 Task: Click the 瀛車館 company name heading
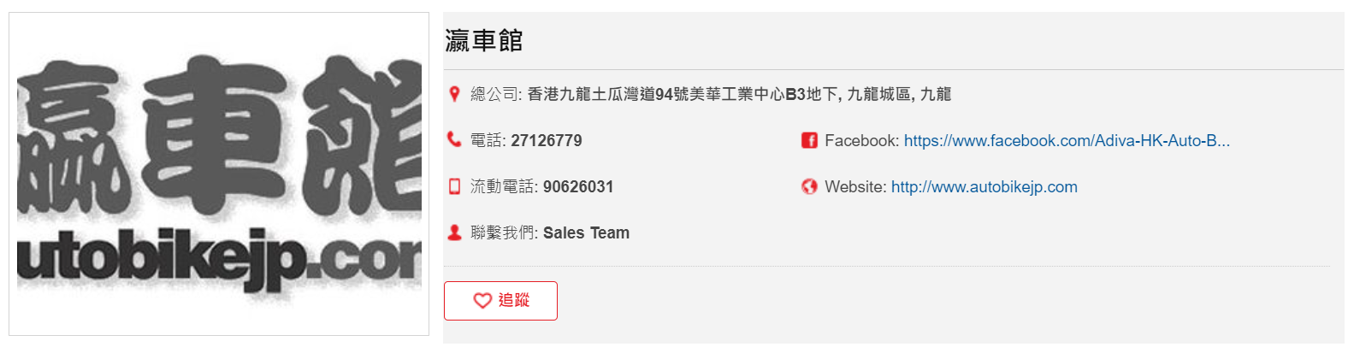484,40
